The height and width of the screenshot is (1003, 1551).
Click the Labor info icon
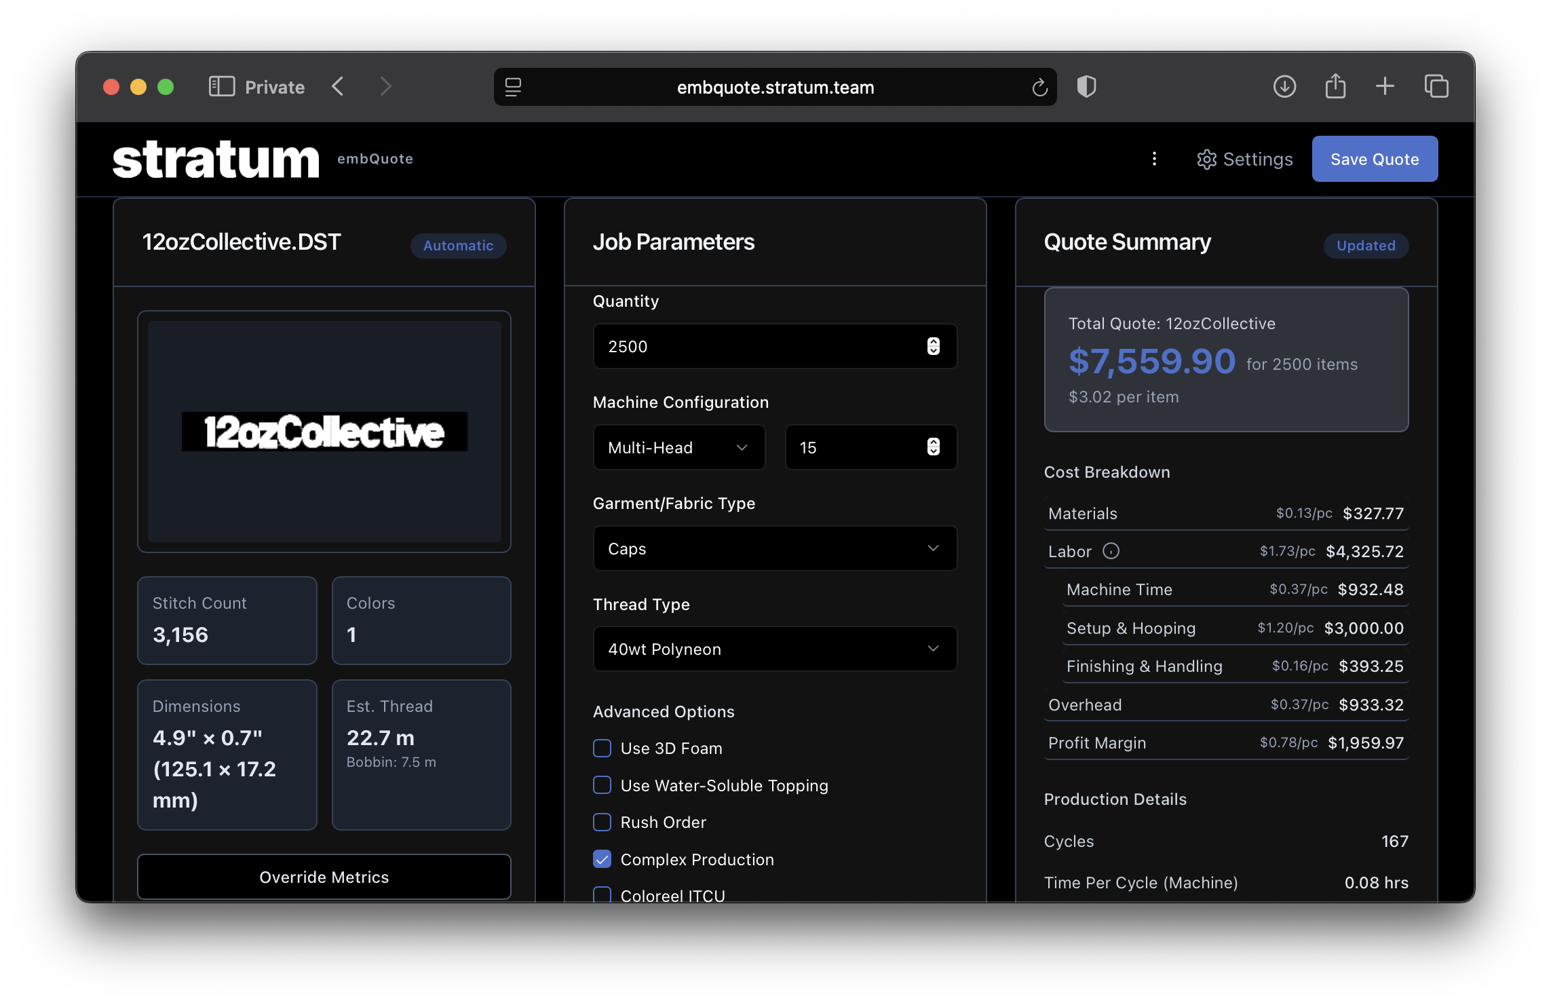[1111, 551]
